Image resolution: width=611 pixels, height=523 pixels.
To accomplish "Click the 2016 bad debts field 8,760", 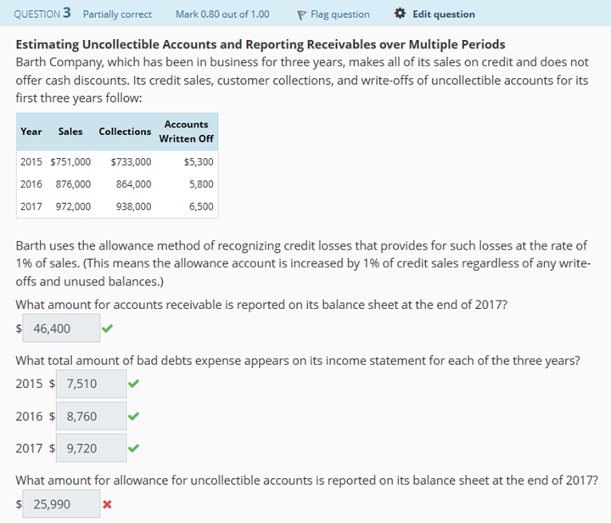I will tap(91, 416).
